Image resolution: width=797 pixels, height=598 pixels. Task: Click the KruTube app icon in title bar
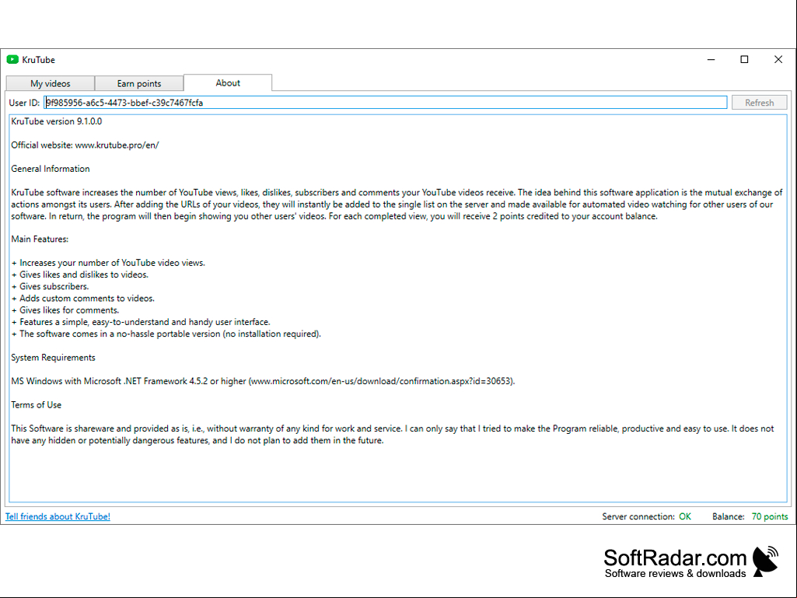12,60
